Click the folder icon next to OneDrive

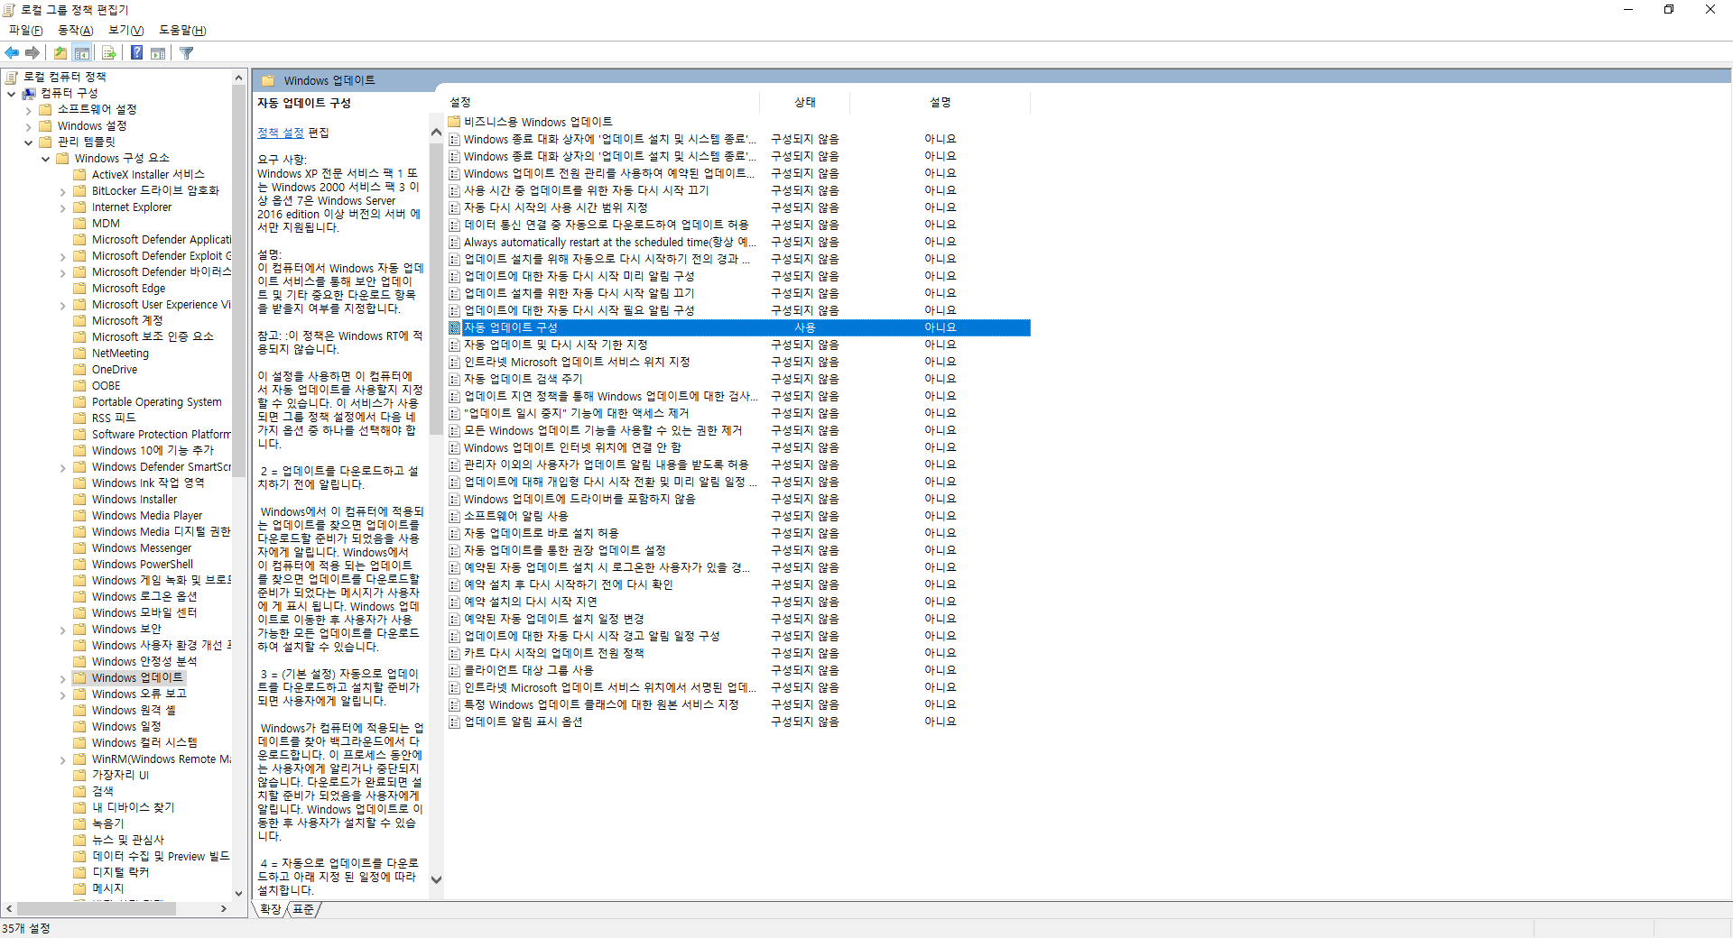click(79, 370)
